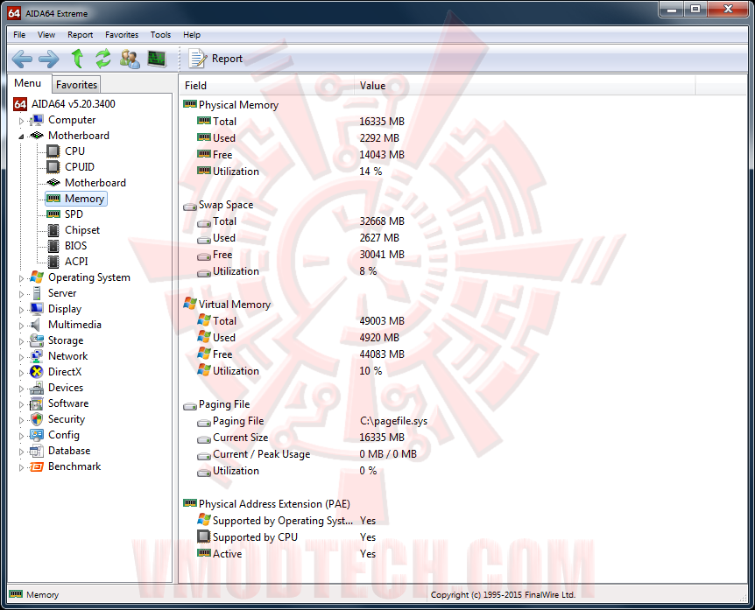
Task: Expand the Server tree node
Action: (x=21, y=294)
